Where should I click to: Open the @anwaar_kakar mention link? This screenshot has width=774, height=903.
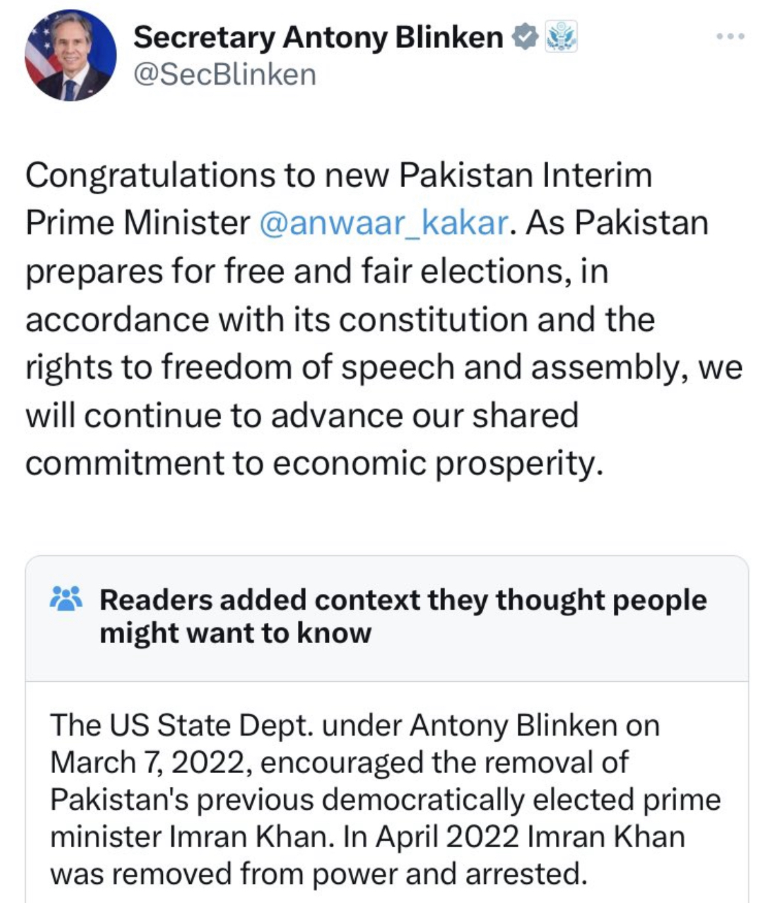(383, 223)
